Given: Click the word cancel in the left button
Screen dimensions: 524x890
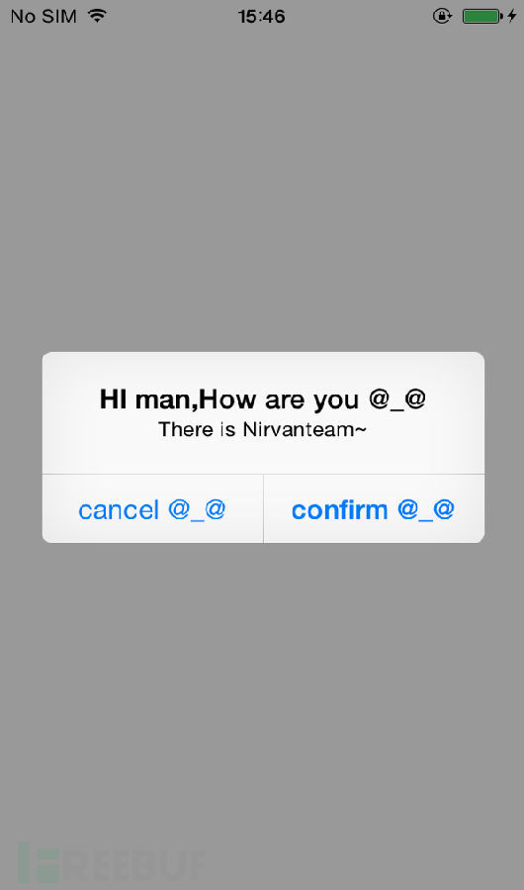Looking at the screenshot, I should tap(119, 509).
